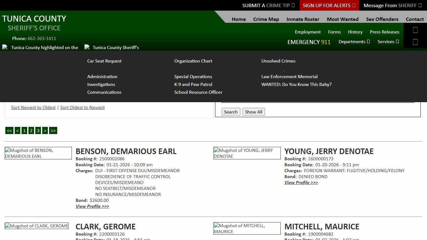
Task: Expand the Departments dropdown menu
Action: point(354,42)
